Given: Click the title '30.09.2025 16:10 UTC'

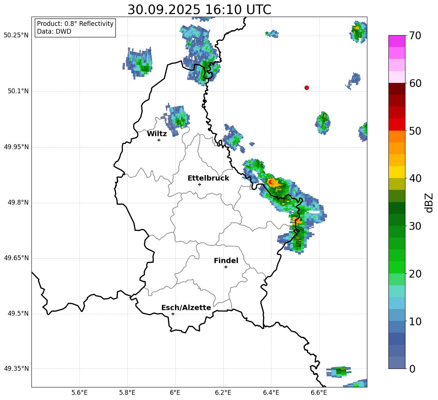Looking at the screenshot, I should coord(199,10).
